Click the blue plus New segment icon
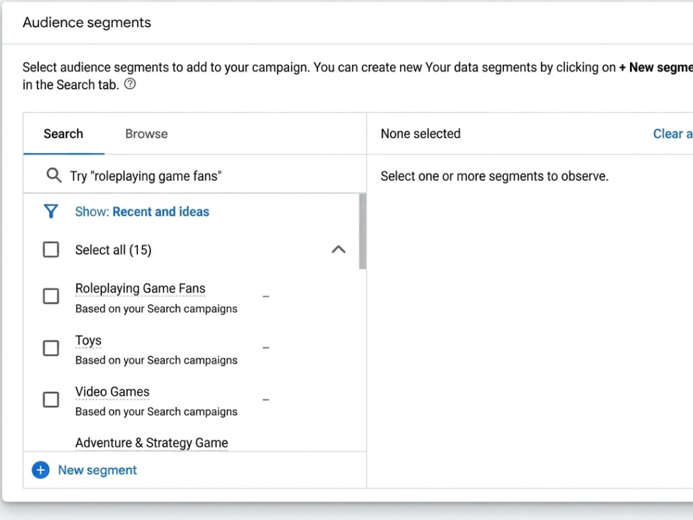Image resolution: width=693 pixels, height=520 pixels. (41, 470)
